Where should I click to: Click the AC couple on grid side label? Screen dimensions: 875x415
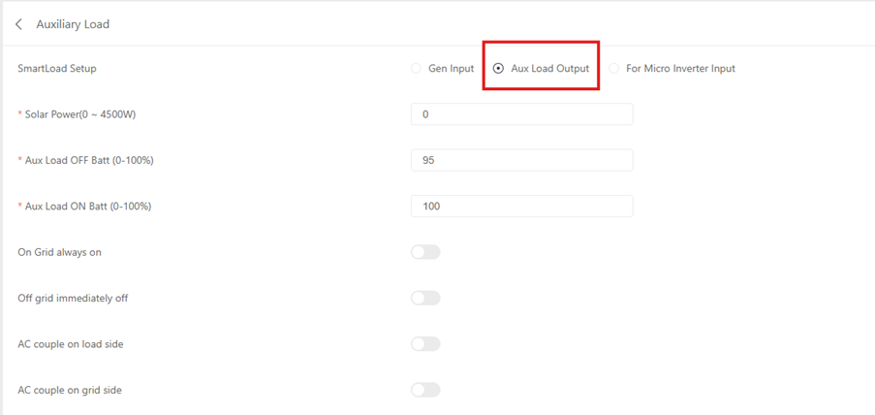point(70,390)
